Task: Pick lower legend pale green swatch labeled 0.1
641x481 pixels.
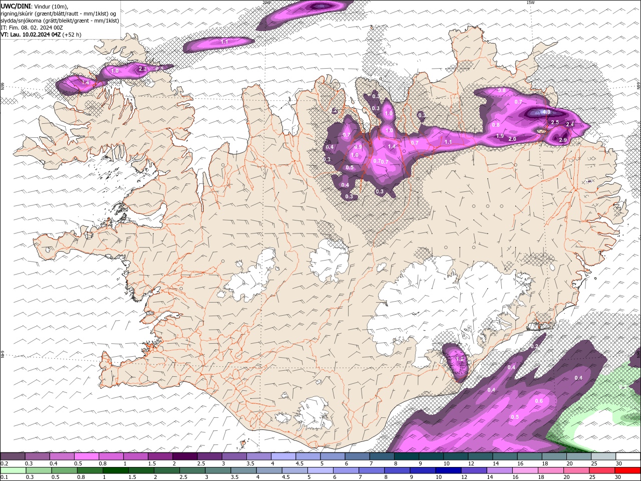Action: pos(13,470)
